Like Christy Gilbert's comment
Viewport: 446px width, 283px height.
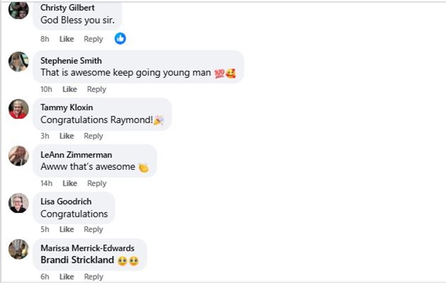pos(67,39)
